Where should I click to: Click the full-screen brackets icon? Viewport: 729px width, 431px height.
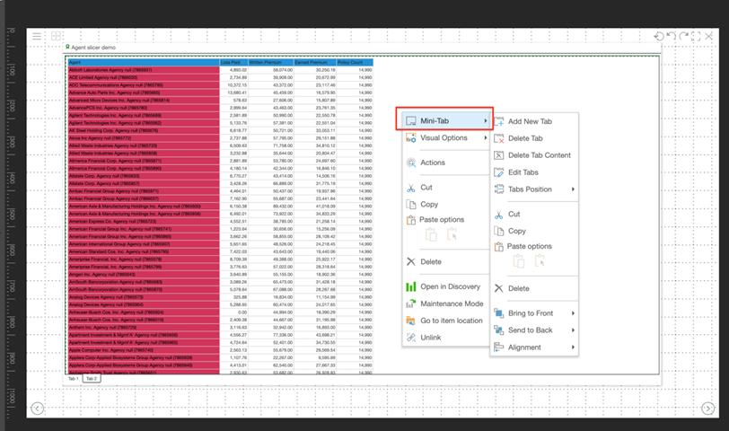click(696, 36)
